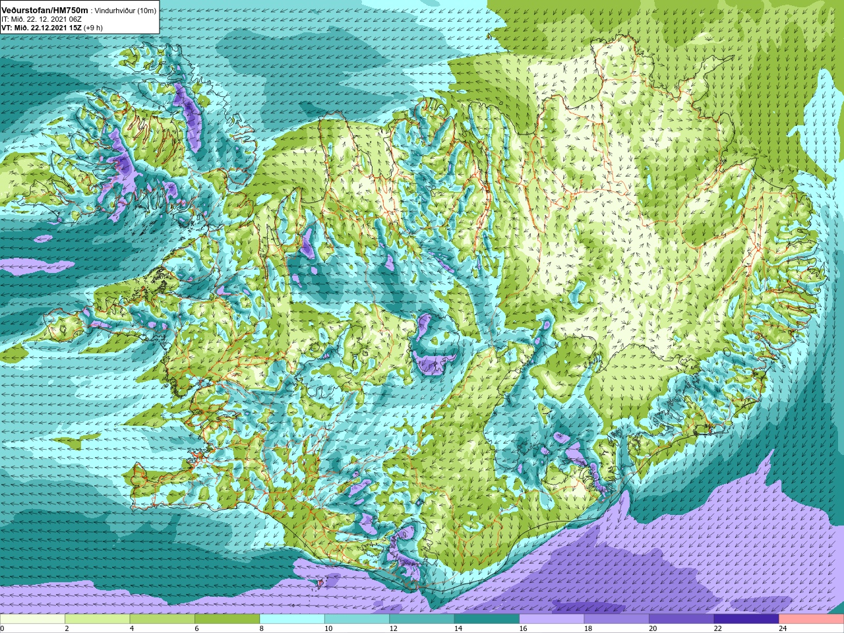Click the 'Veðurstofan/HM750m' title text

coord(45,10)
